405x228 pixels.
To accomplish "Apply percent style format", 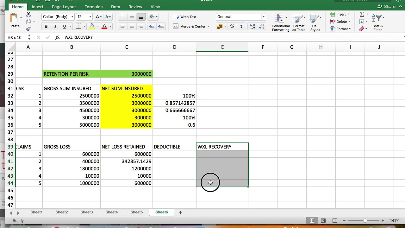I will pyautogui.click(x=232, y=27).
